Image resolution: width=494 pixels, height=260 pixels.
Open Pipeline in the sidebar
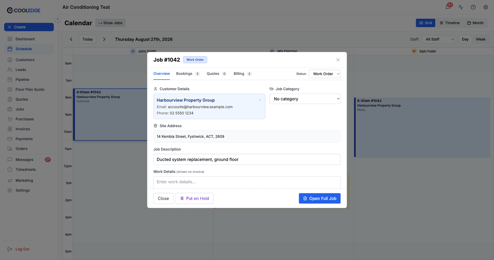[29, 80]
